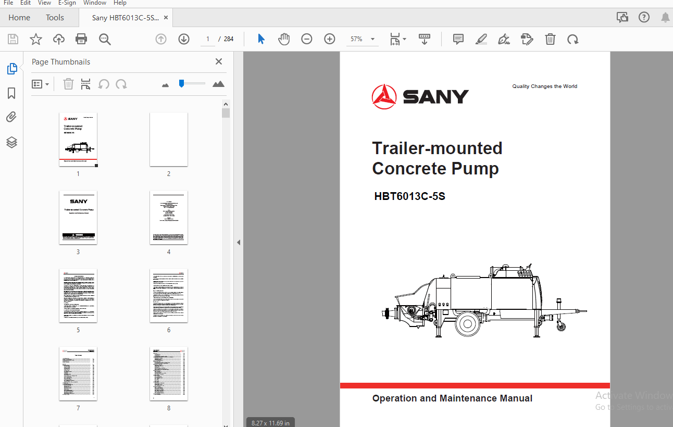The image size is (673, 427).
Task: Select page 7 thumbnail
Action: (78, 374)
